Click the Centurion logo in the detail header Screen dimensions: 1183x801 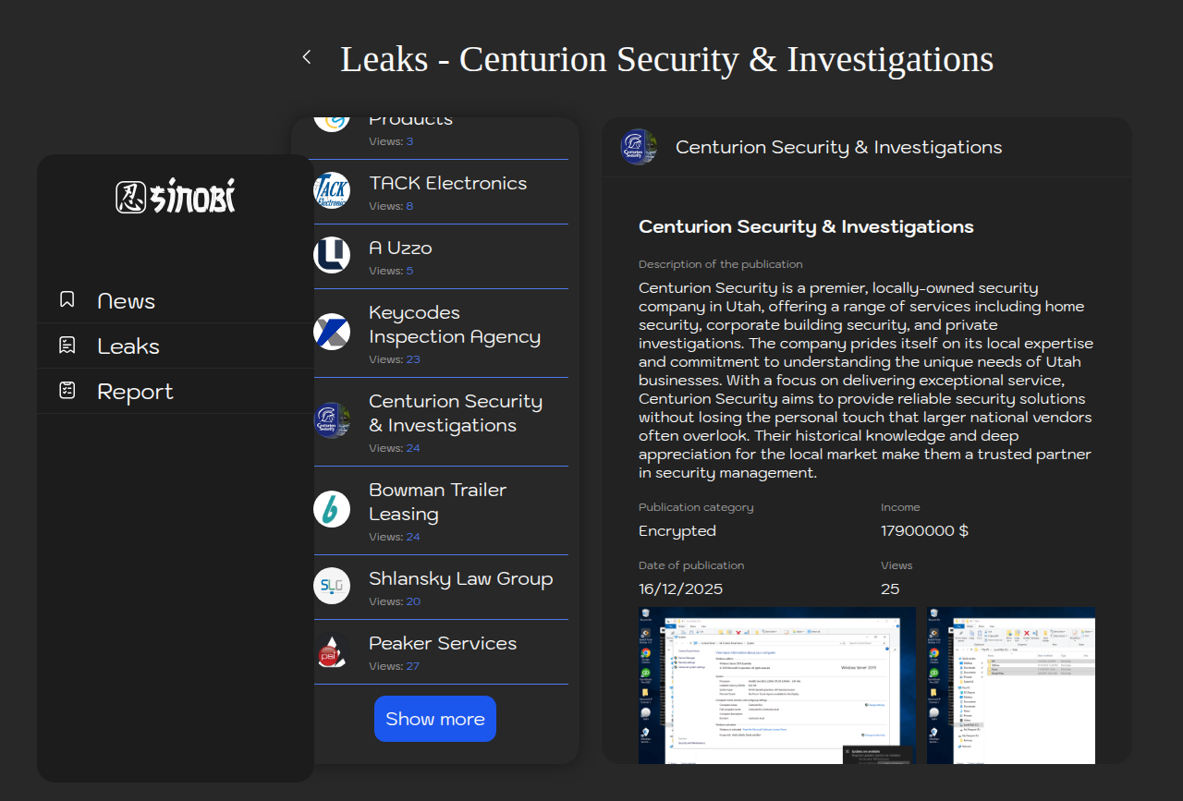point(639,147)
